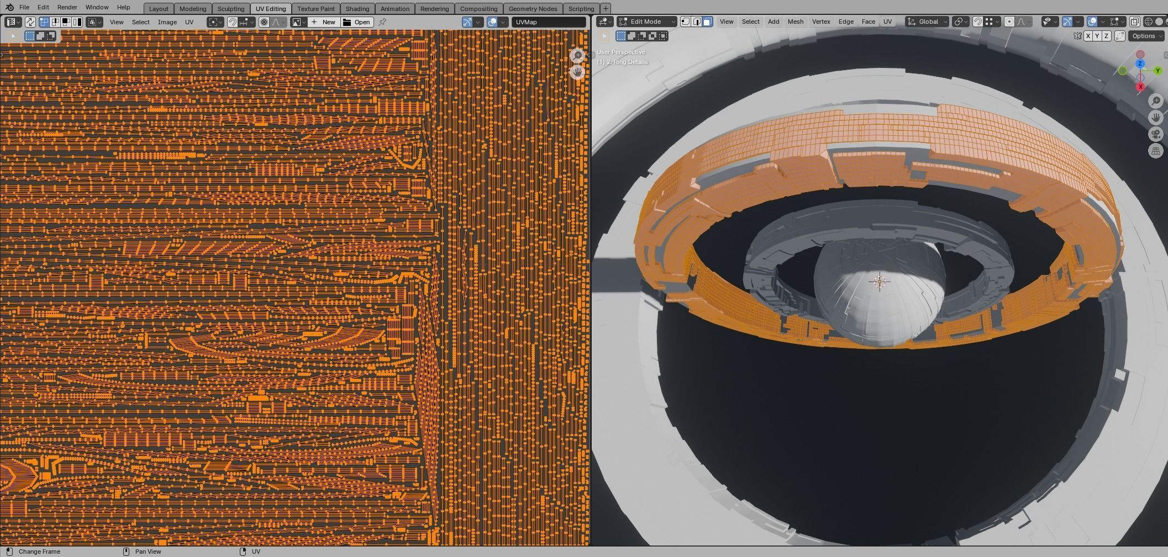This screenshot has height=557, width=1168.
Task: Open the browse image datablock dropdown
Action: 299,22
